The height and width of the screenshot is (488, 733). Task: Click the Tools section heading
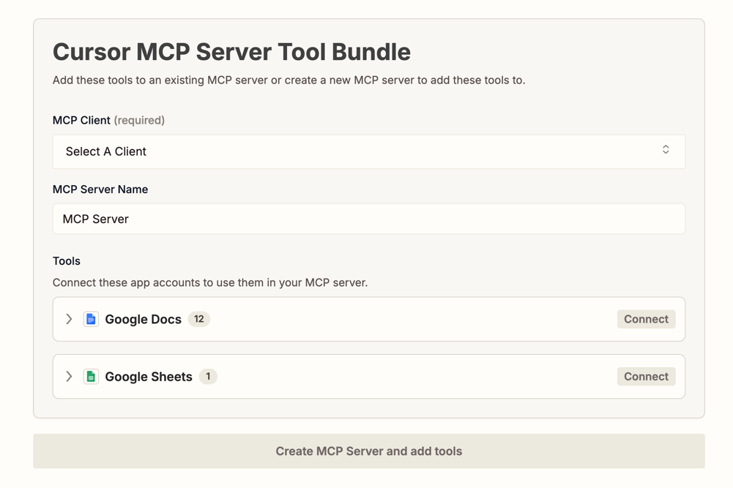(67, 261)
